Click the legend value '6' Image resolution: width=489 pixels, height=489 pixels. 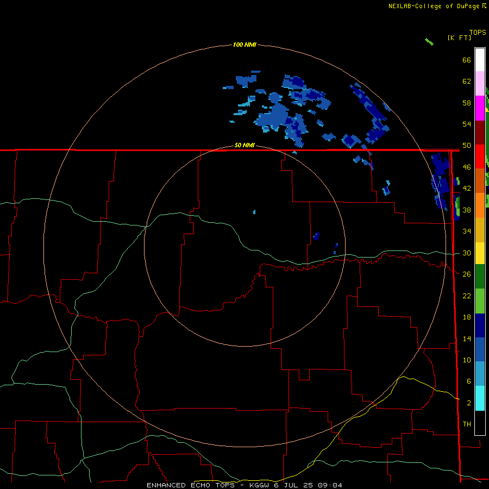pos(468,381)
